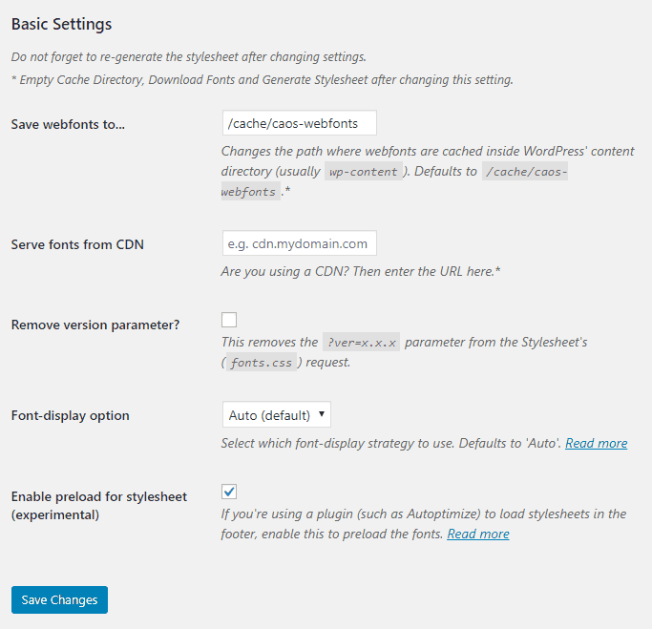
Task: Click the 'Remove version parameter?' label
Action: point(95,325)
